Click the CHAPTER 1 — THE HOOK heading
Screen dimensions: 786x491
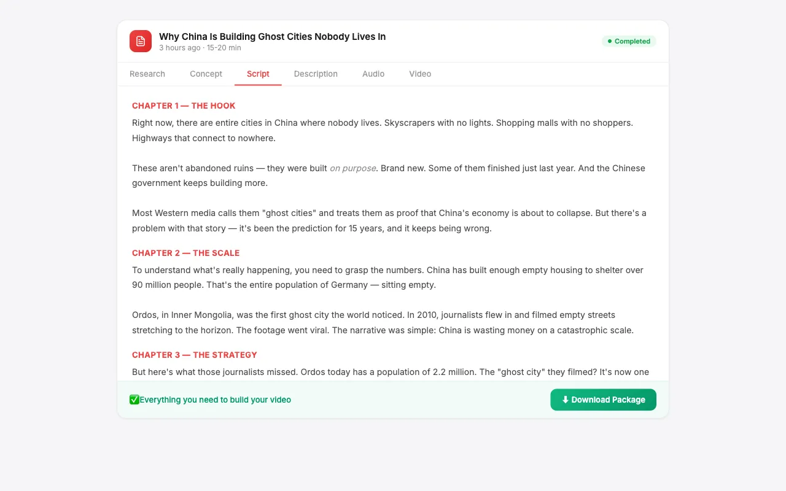point(184,106)
